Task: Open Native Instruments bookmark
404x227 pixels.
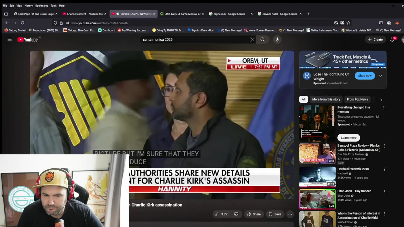Action: coord(322,30)
